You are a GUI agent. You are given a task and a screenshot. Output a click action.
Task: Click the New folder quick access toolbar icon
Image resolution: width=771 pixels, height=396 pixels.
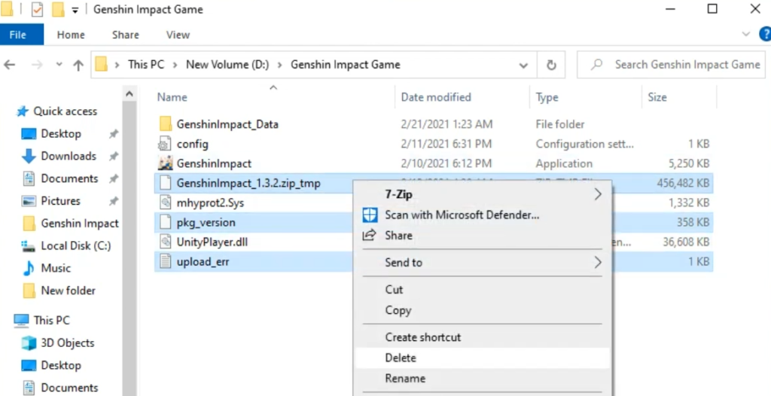(x=58, y=9)
